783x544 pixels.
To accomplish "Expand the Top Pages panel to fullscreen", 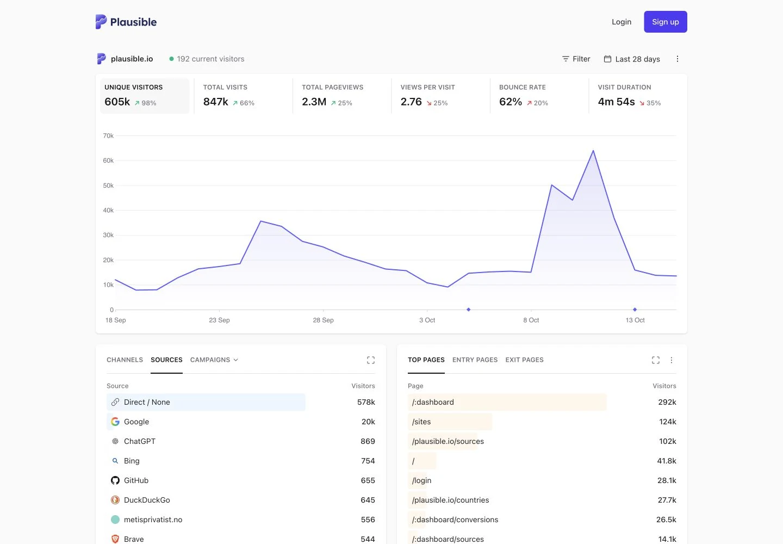I will [x=656, y=360].
